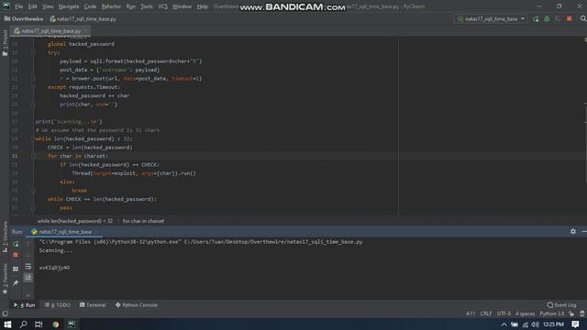Open the TODO tool window tab
587x330 pixels.
tap(57, 305)
